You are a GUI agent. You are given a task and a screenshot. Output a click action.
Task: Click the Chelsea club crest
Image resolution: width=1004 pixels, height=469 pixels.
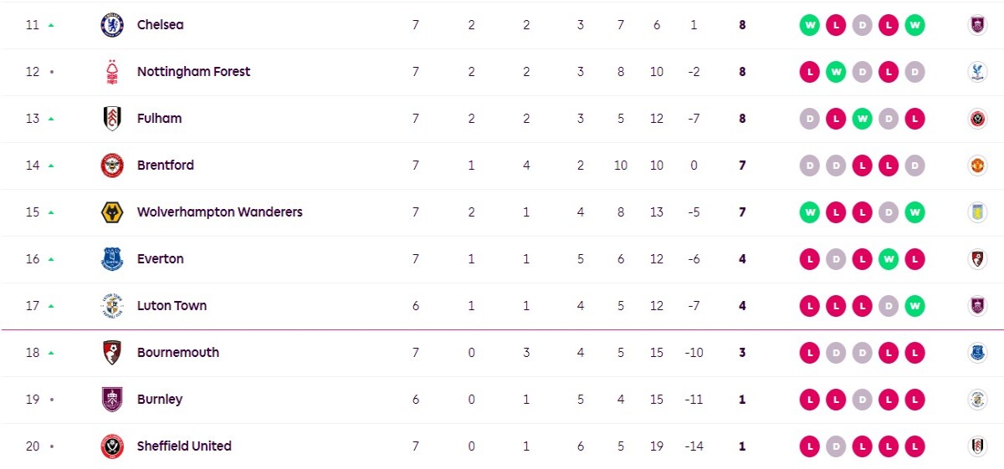112,25
